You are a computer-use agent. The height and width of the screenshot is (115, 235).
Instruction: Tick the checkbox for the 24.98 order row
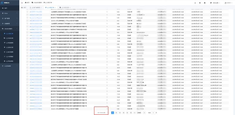[x=27, y=29]
